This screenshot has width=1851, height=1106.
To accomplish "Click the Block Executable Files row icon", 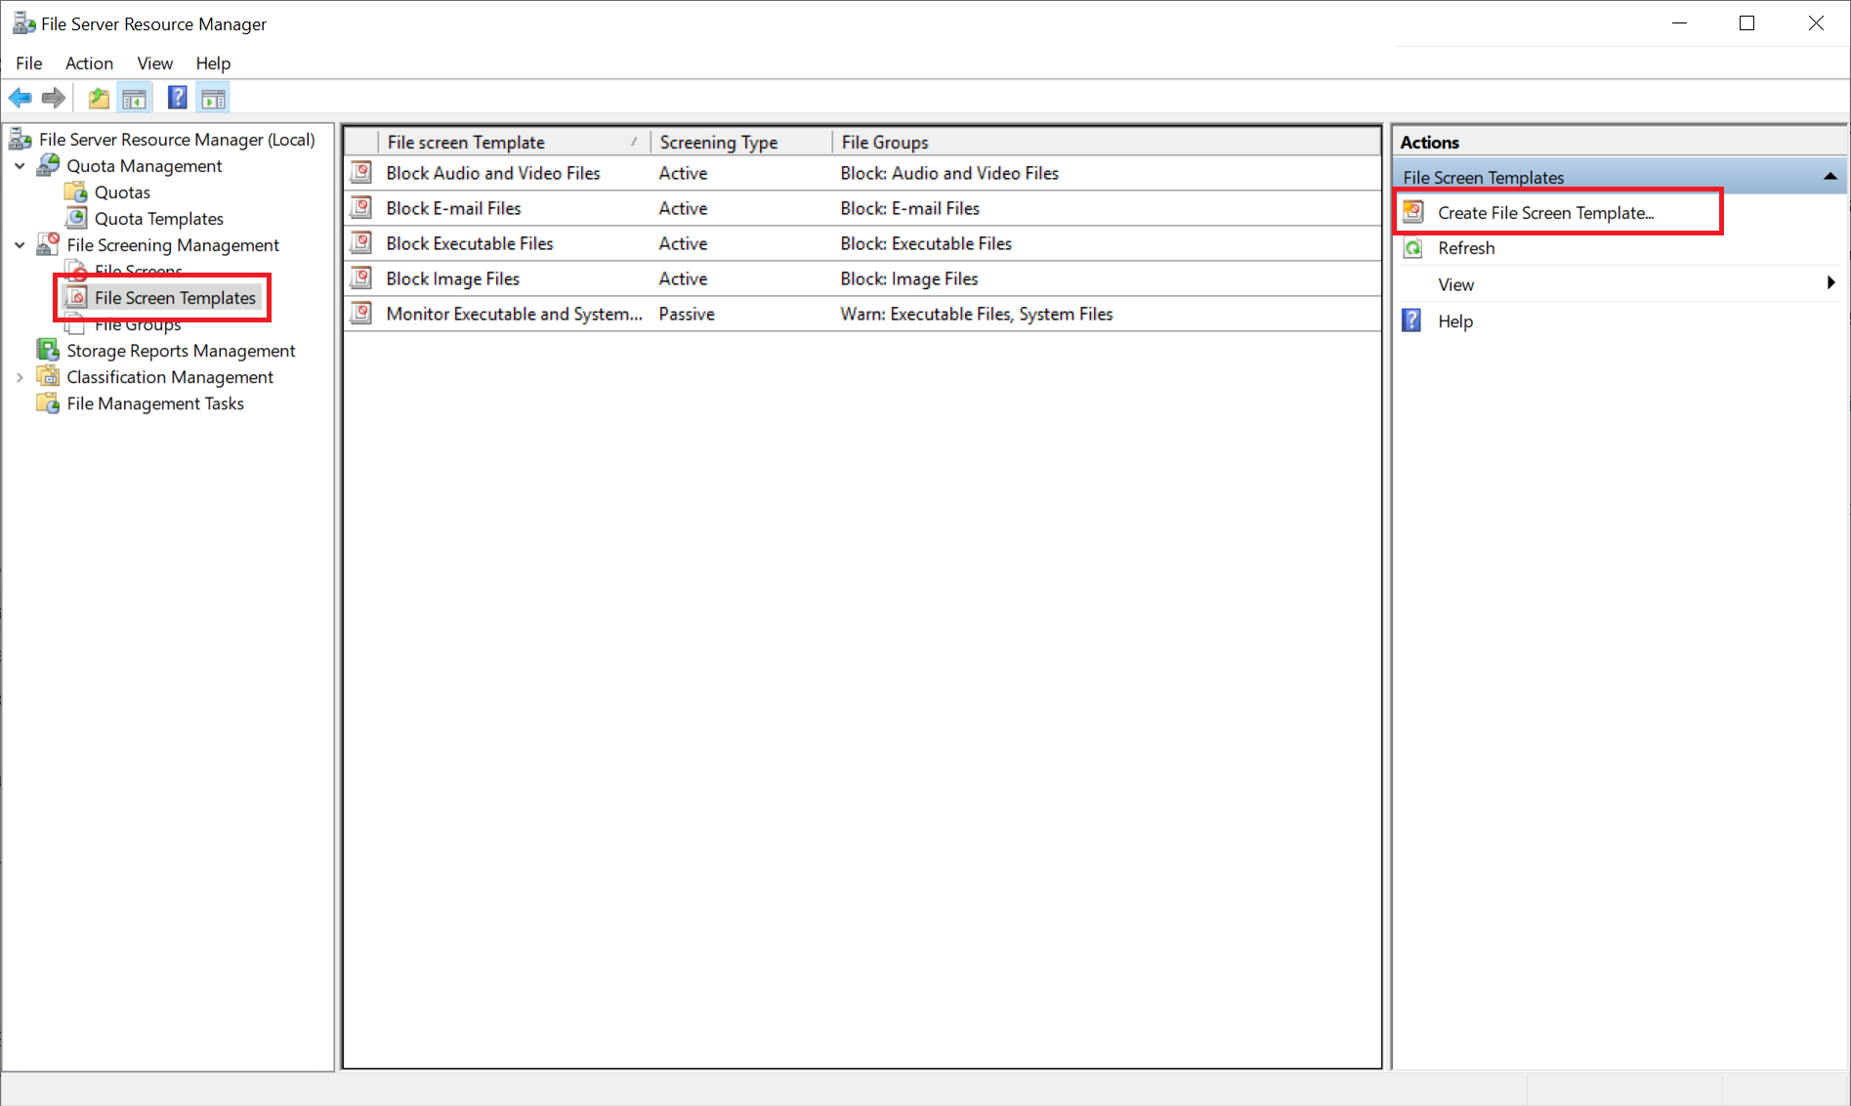I will pyautogui.click(x=361, y=242).
